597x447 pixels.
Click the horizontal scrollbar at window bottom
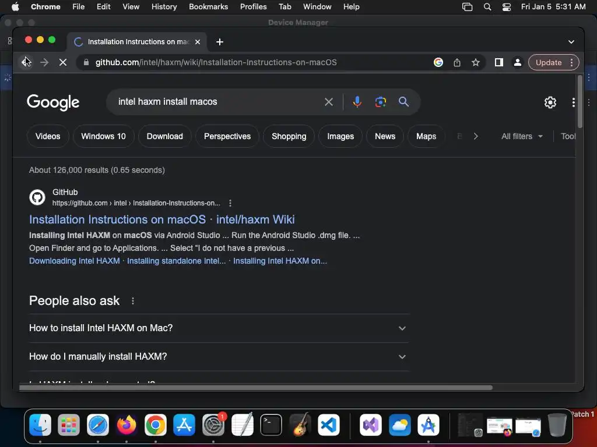coord(255,388)
